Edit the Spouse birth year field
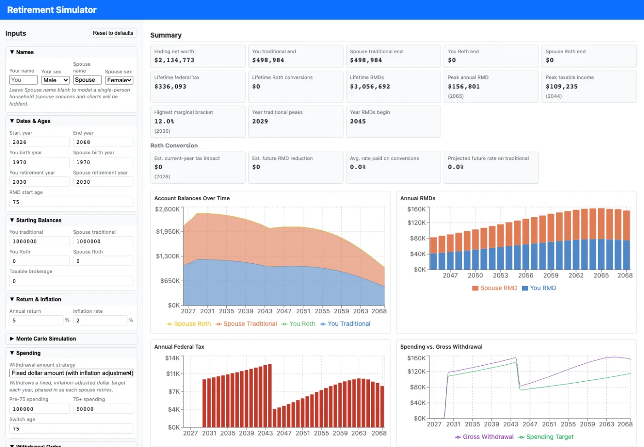Image resolution: width=644 pixels, height=447 pixels. 103,162
